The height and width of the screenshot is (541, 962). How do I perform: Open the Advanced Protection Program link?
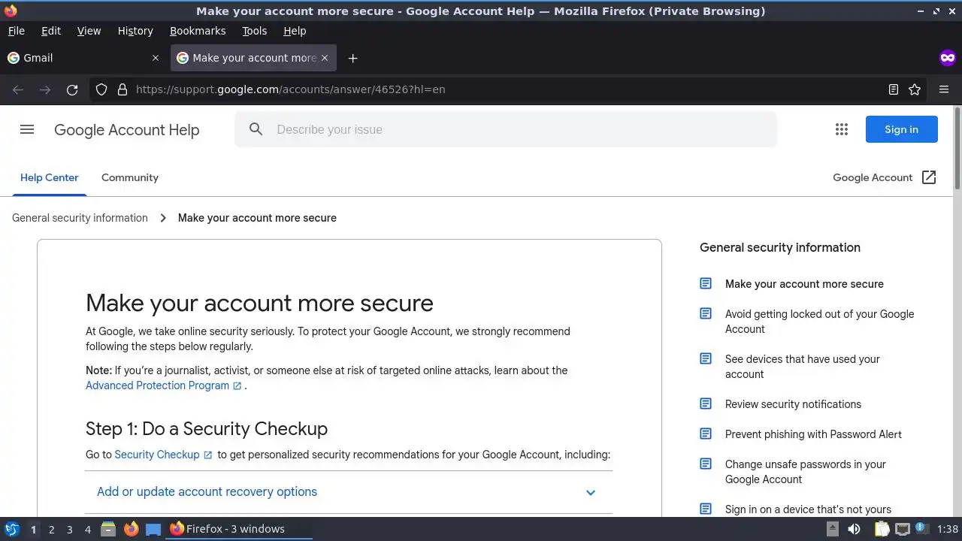157,385
